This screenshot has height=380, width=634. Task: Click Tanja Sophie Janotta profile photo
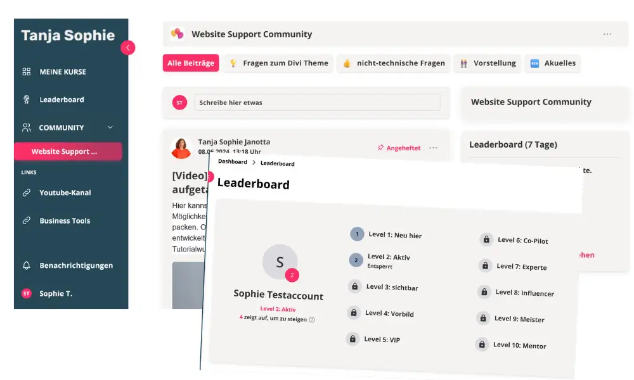(x=181, y=148)
